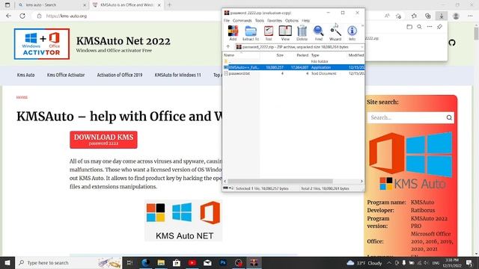The image size is (479, 269).
Task: Click the GitHub icon on the page
Action: (x=452, y=43)
